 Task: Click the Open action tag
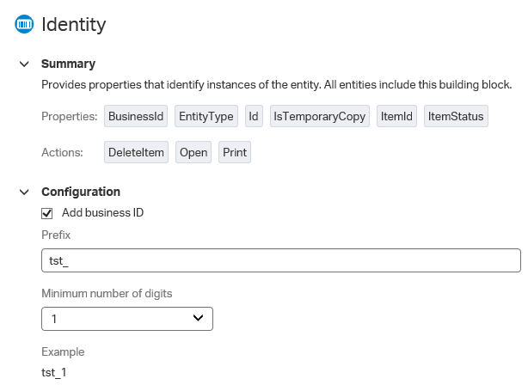point(193,152)
